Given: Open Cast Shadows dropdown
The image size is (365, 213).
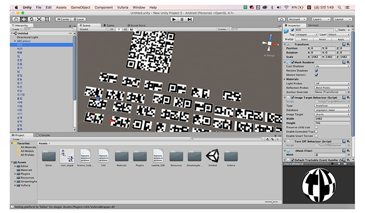Looking at the screenshot, I should (333, 66).
